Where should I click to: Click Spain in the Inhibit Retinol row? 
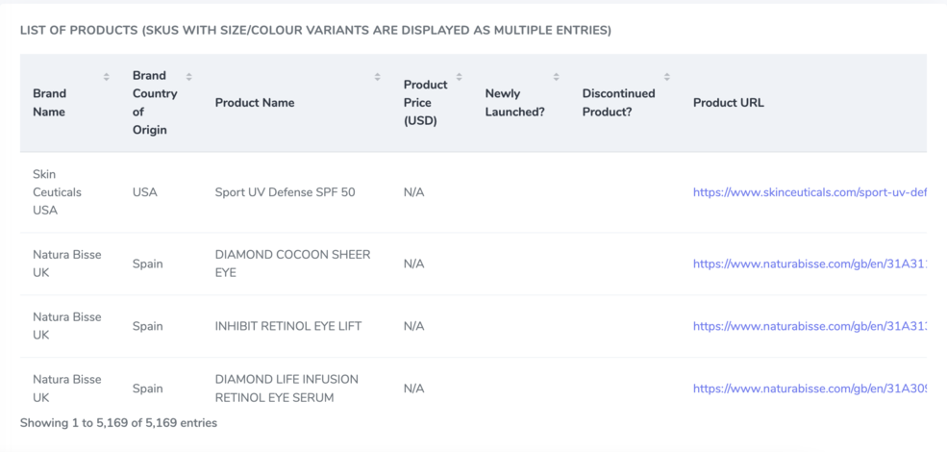[x=147, y=326]
